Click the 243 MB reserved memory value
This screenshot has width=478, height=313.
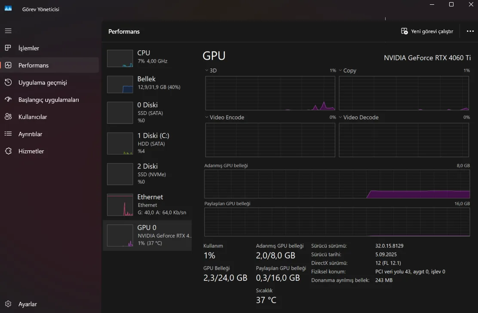point(384,280)
